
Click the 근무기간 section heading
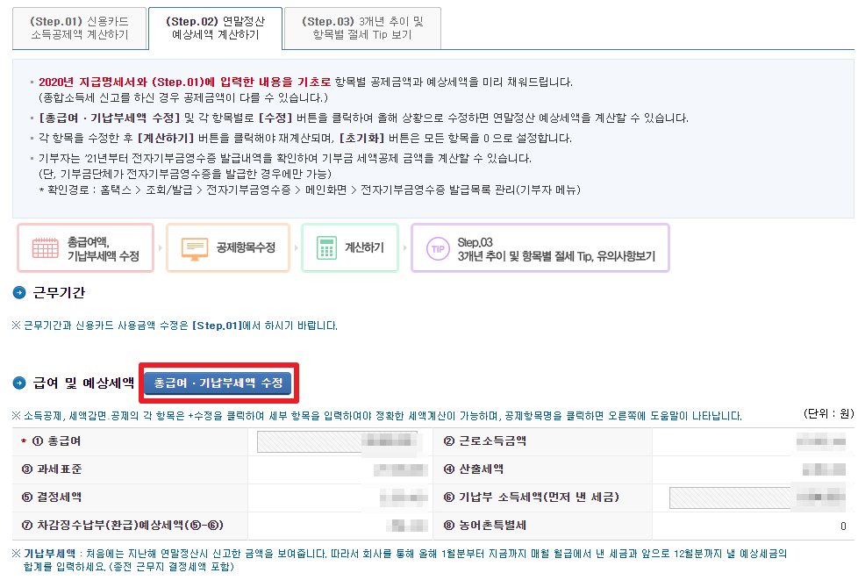(x=59, y=293)
